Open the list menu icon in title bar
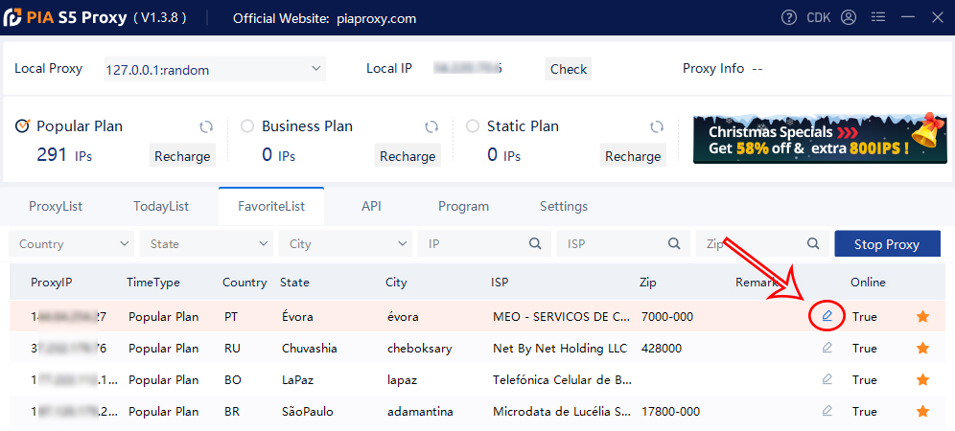 [877, 17]
